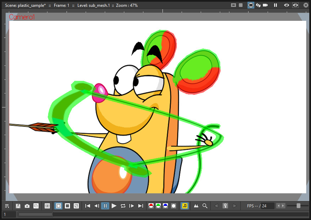The height and width of the screenshot is (220, 311).
Task: Toggle the Field Guide grid icon
Action: click(241, 5)
